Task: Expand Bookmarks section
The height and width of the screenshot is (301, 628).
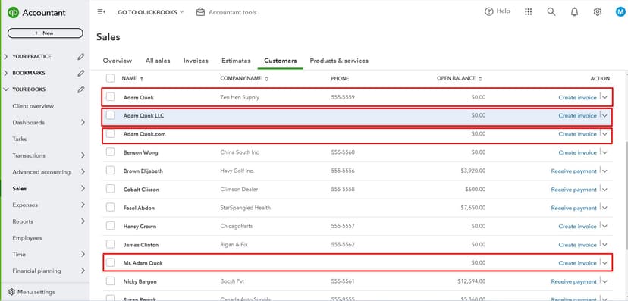Action: tap(5, 73)
